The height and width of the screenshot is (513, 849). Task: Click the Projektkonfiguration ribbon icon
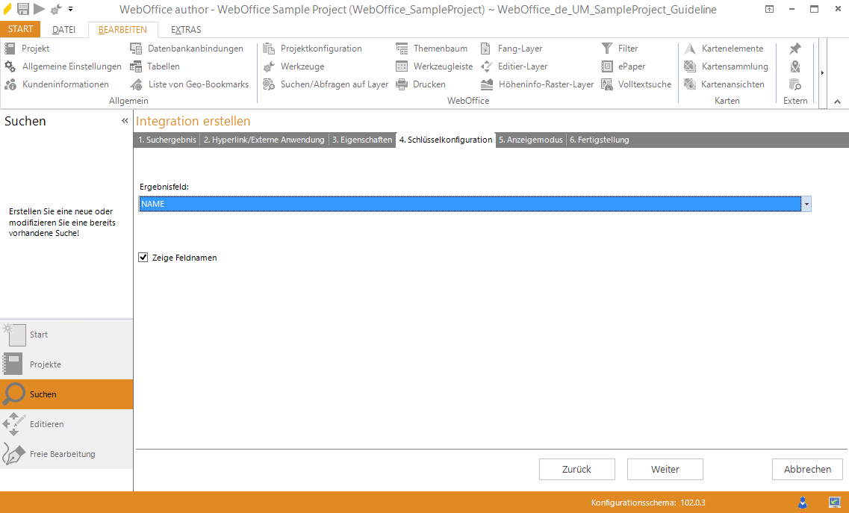[269, 49]
